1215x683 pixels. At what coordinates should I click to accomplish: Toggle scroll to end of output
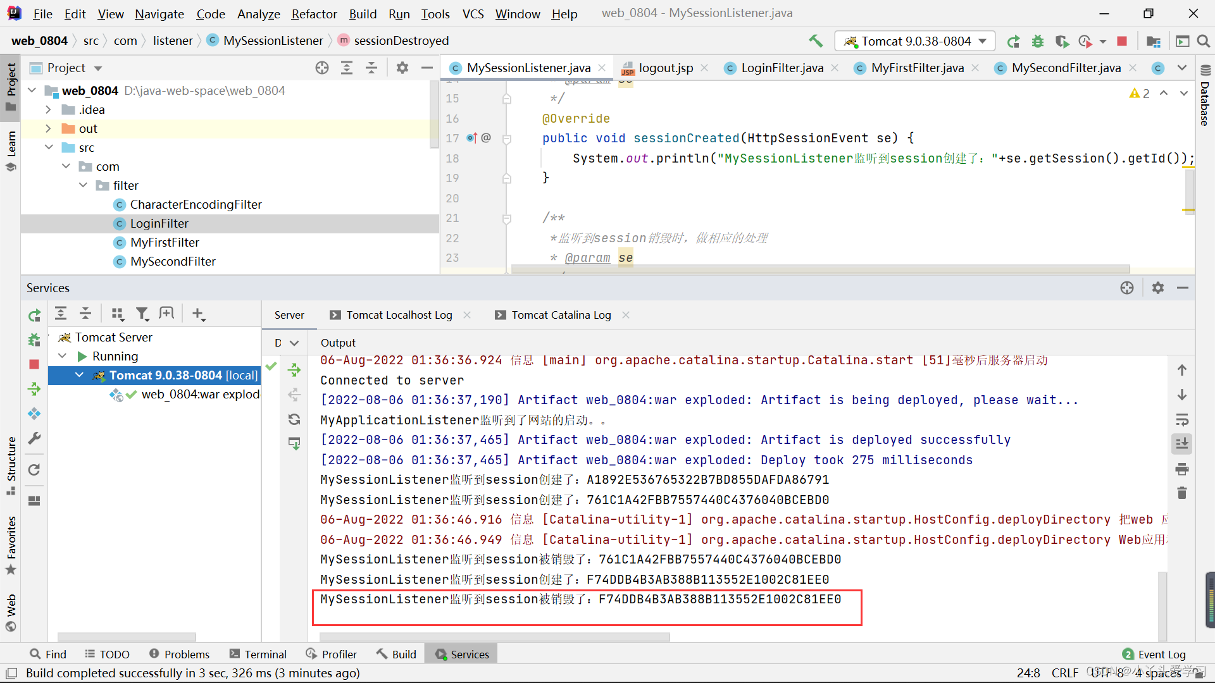(x=1181, y=444)
